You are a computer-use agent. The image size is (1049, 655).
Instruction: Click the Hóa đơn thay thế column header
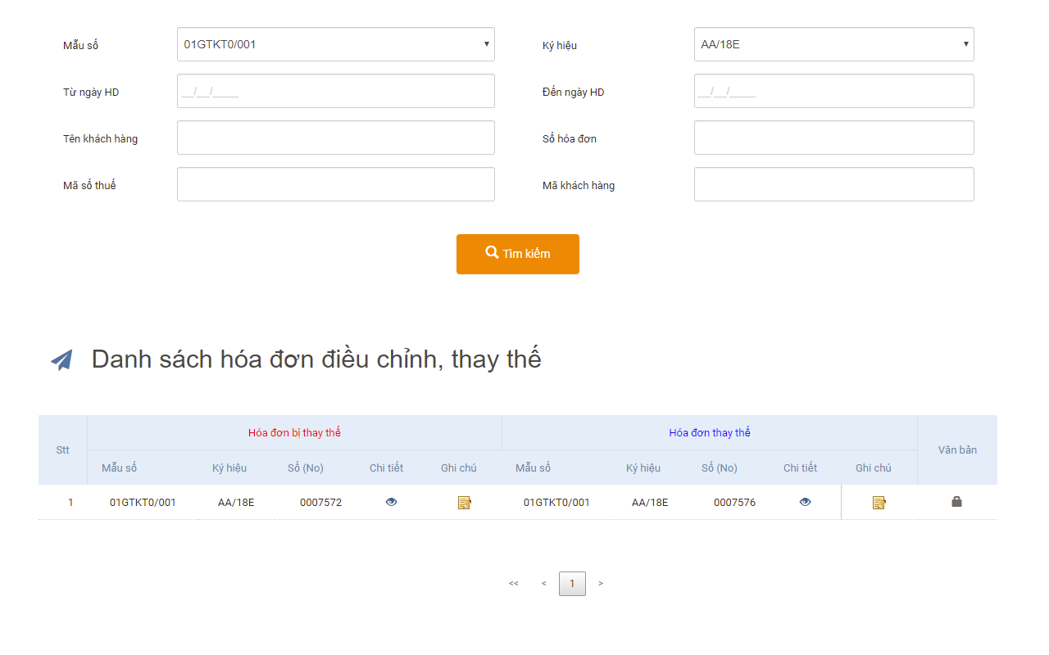pyautogui.click(x=710, y=432)
